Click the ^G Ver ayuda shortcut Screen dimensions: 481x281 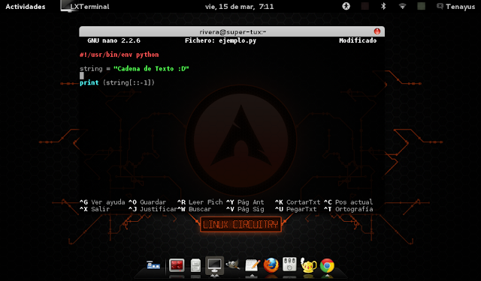pos(102,202)
